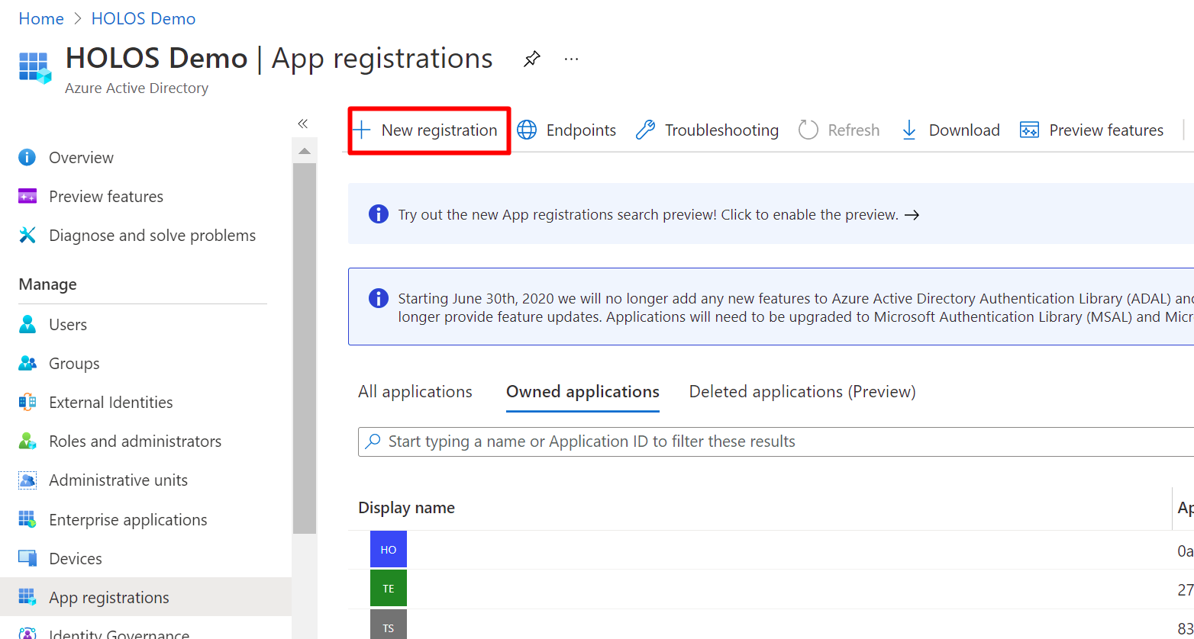Select the HO application thumbnail
The width and height of the screenshot is (1194, 639).
pos(389,550)
